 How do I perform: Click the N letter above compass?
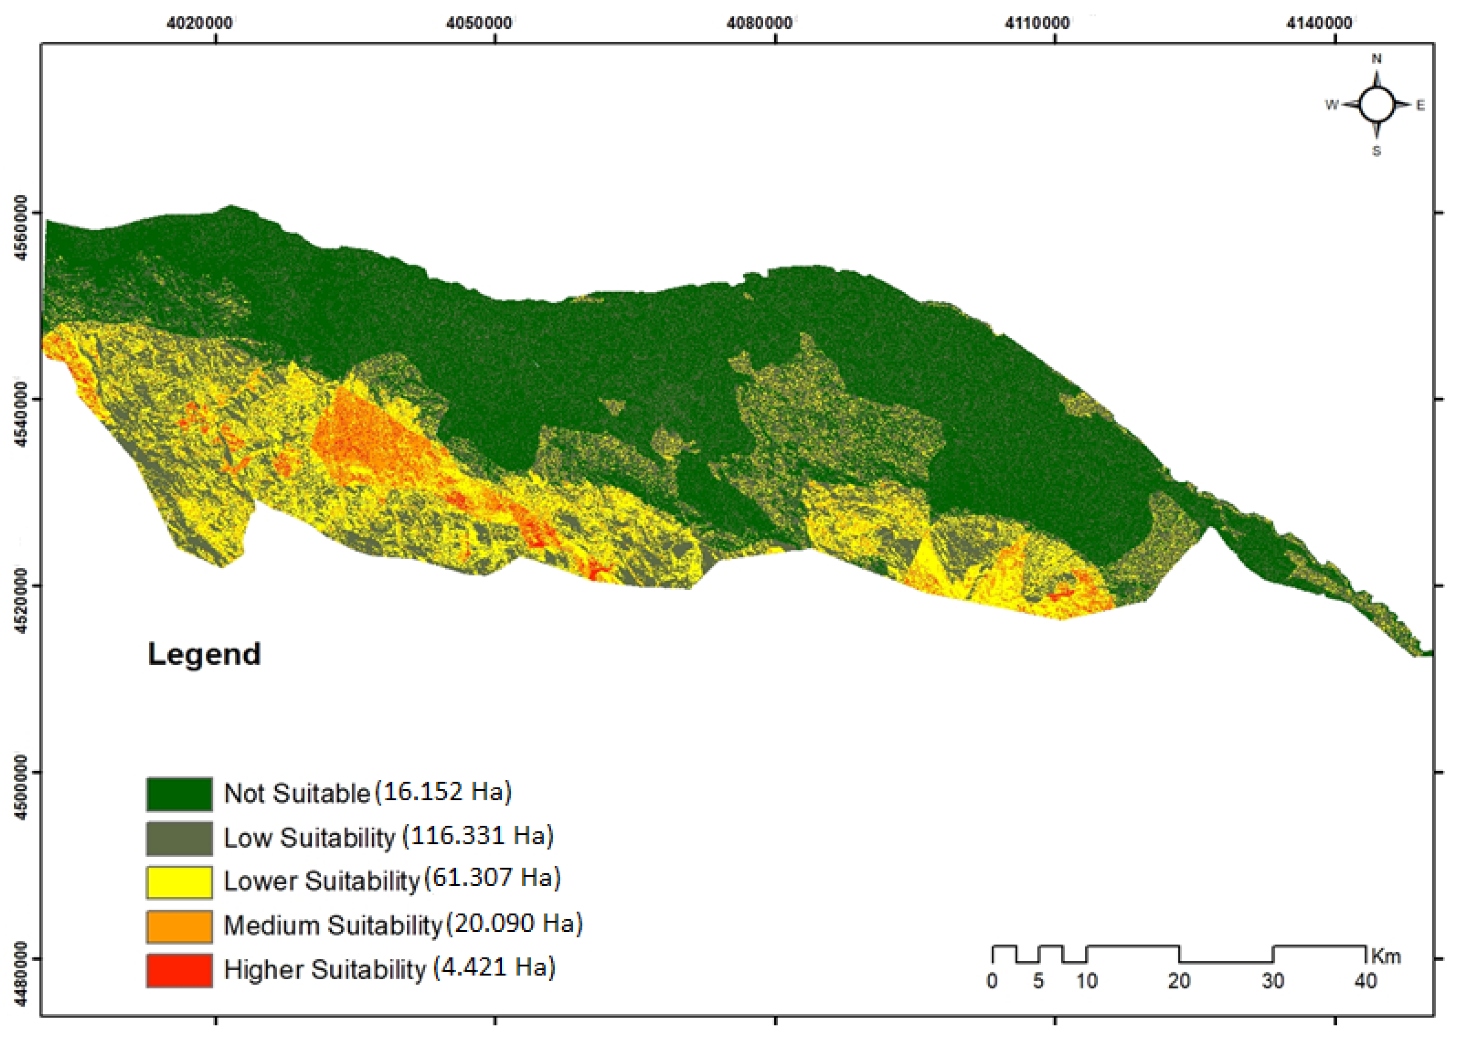[x=1376, y=59]
